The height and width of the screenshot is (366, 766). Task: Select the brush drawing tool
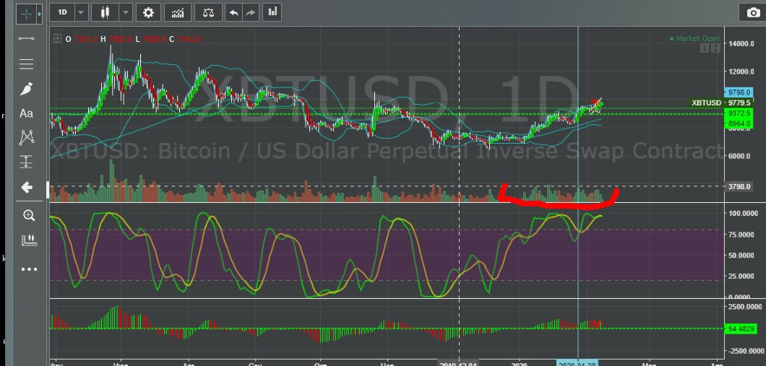click(x=27, y=90)
